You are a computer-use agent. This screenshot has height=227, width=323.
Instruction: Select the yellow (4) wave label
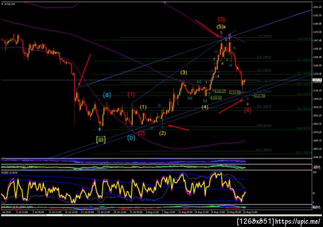(205, 107)
